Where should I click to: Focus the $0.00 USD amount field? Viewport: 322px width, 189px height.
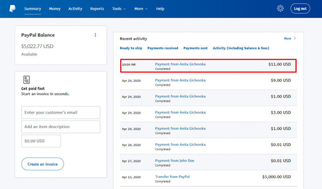[41, 141]
